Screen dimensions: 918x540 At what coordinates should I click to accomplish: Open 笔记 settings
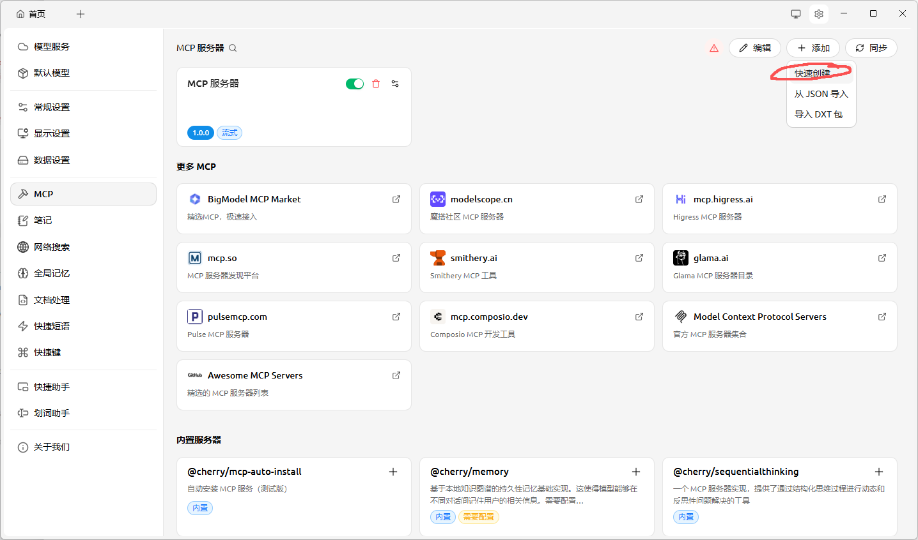click(x=83, y=220)
